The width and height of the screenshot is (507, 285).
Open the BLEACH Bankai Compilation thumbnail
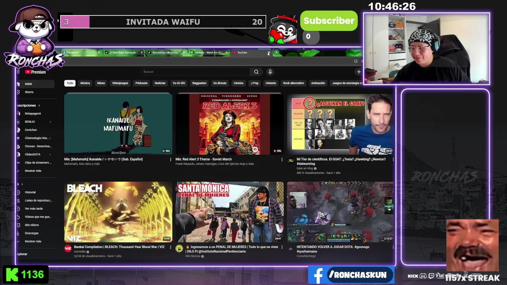118,212
